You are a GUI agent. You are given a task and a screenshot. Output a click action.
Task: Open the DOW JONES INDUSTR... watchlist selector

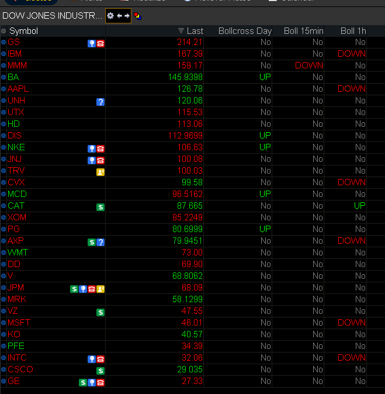tap(52, 16)
